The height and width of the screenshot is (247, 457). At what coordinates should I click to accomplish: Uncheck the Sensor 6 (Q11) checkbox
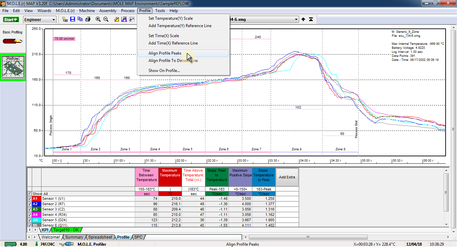coord(29,225)
